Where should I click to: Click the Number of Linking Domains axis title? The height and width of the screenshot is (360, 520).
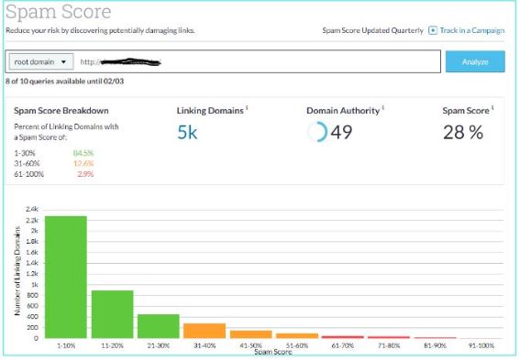point(17,270)
